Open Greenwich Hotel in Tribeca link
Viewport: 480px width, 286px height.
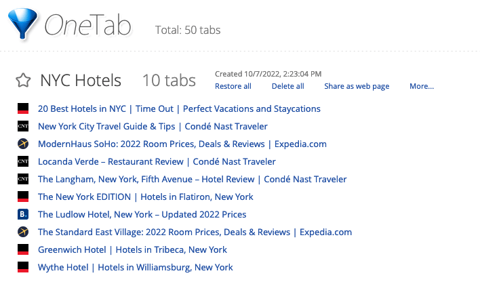(132, 249)
